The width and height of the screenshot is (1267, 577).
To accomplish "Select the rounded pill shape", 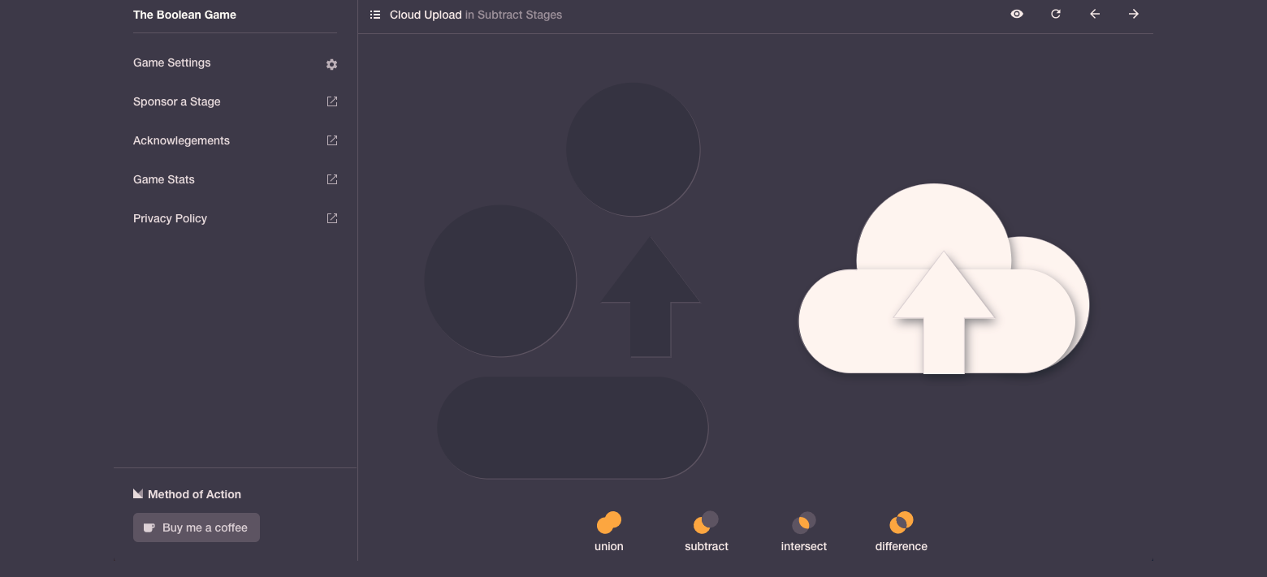I will [x=573, y=428].
